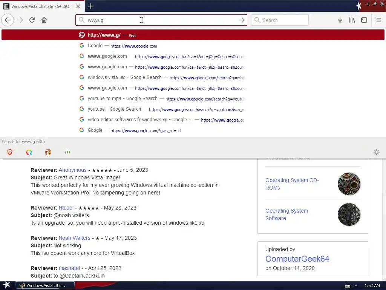Click the keyboard icon in system tray
Image resolution: width=386 pixels, height=290 pixels.
click(x=347, y=286)
